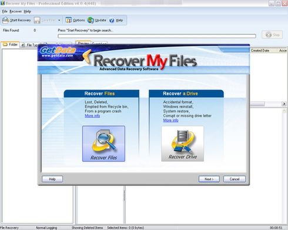Click the Files Found label
This screenshot has width=288, height=230.
click(11, 31)
